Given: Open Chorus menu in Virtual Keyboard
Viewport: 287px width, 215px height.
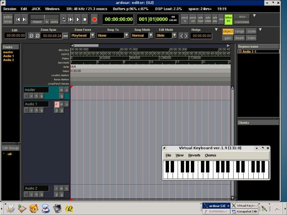Looking at the screenshot, I should (211, 156).
